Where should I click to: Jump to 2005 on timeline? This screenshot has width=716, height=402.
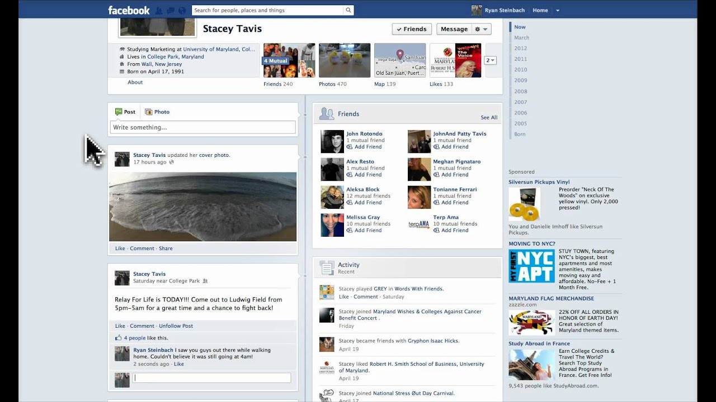coord(520,123)
